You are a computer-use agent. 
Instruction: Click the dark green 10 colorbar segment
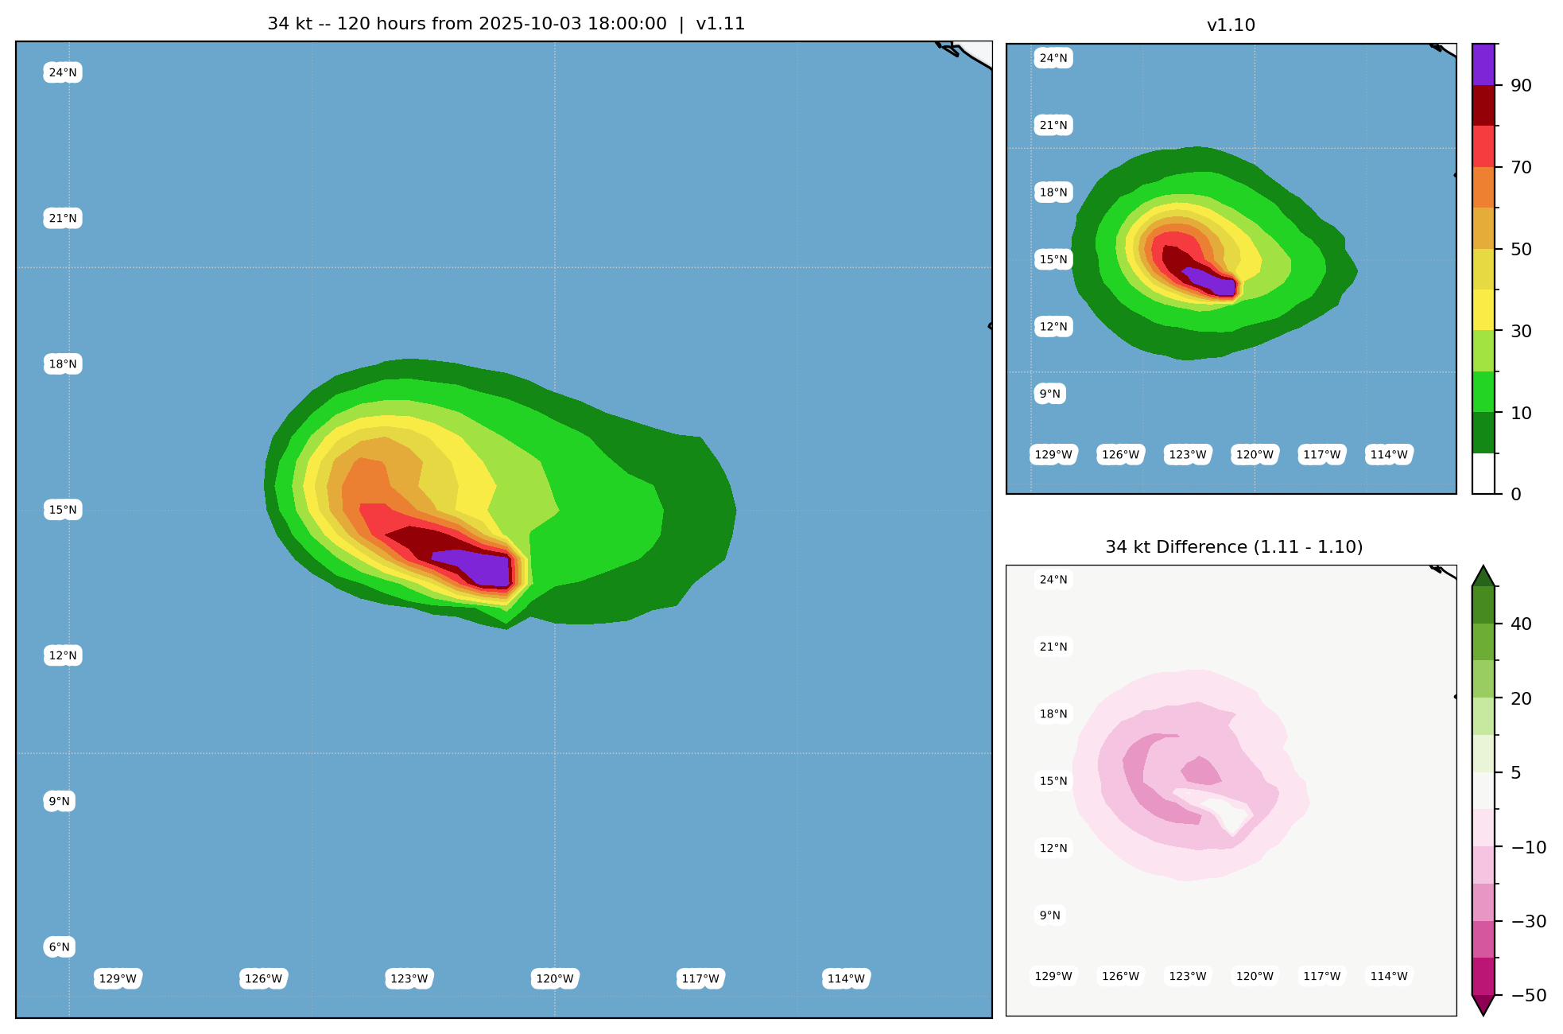[1483, 433]
